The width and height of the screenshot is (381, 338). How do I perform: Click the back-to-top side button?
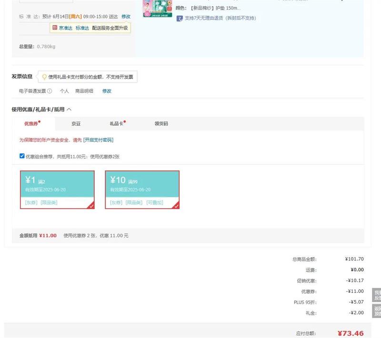377,311
